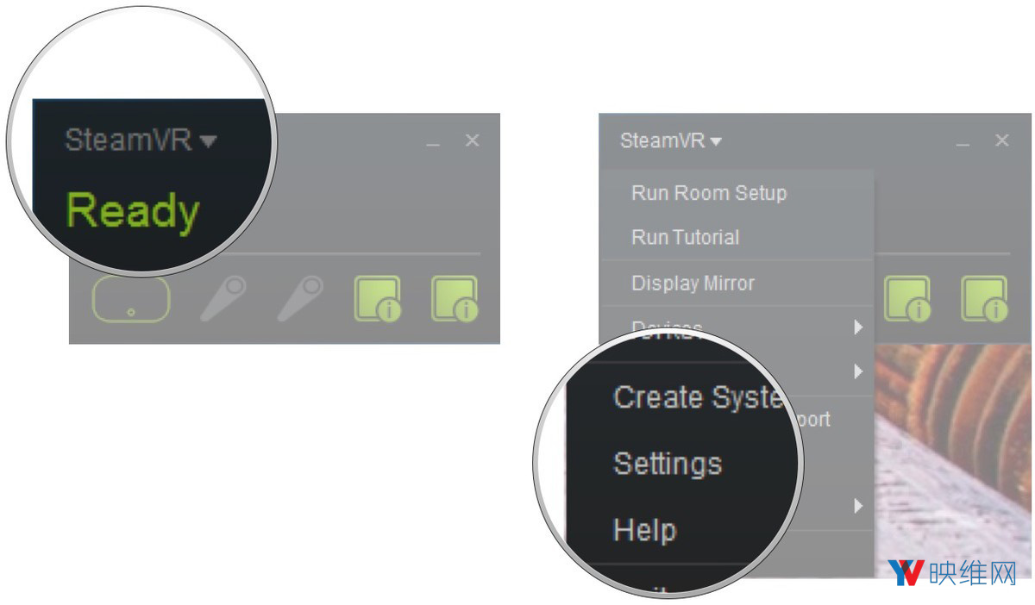The height and width of the screenshot is (605, 1035).
Task: Open Settings from the SteamVR menu
Action: 668,464
